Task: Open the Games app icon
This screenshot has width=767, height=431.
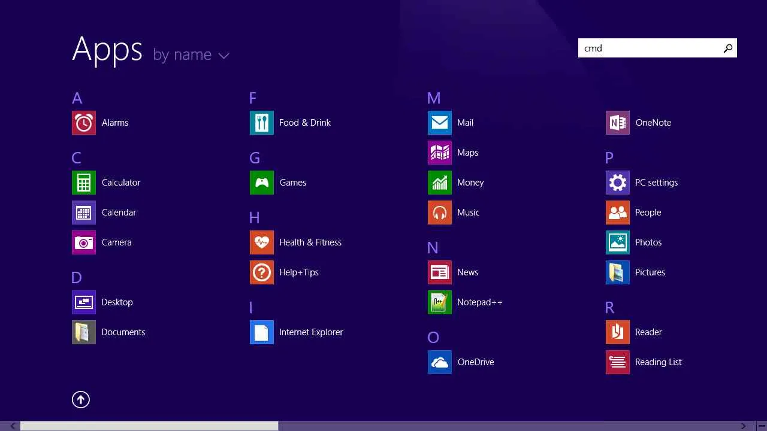Action: pyautogui.click(x=262, y=183)
